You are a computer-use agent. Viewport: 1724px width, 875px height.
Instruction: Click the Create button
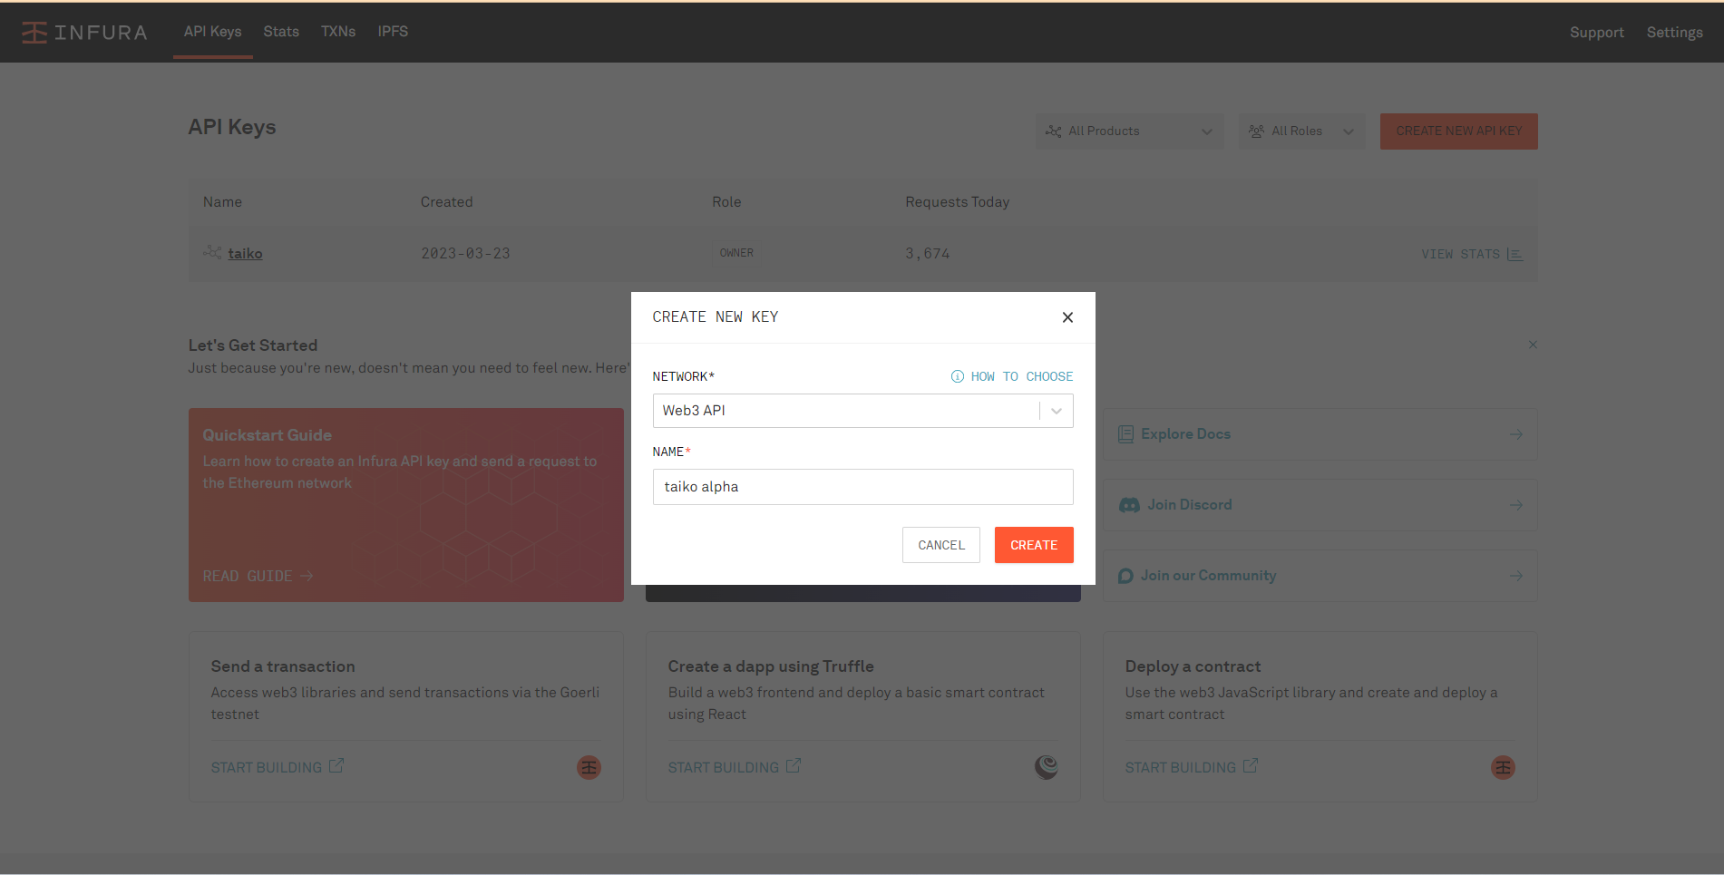coord(1034,545)
